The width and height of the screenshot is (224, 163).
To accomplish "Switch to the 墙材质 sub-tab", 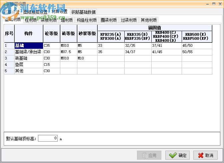I will coord(67,20).
